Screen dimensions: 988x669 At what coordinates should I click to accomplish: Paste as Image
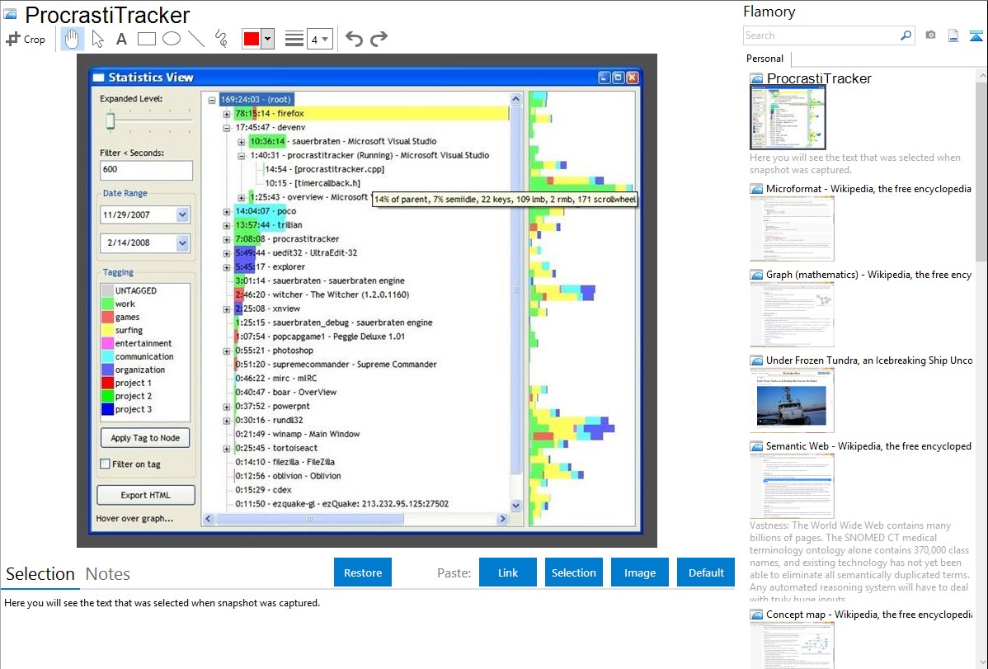(x=639, y=572)
